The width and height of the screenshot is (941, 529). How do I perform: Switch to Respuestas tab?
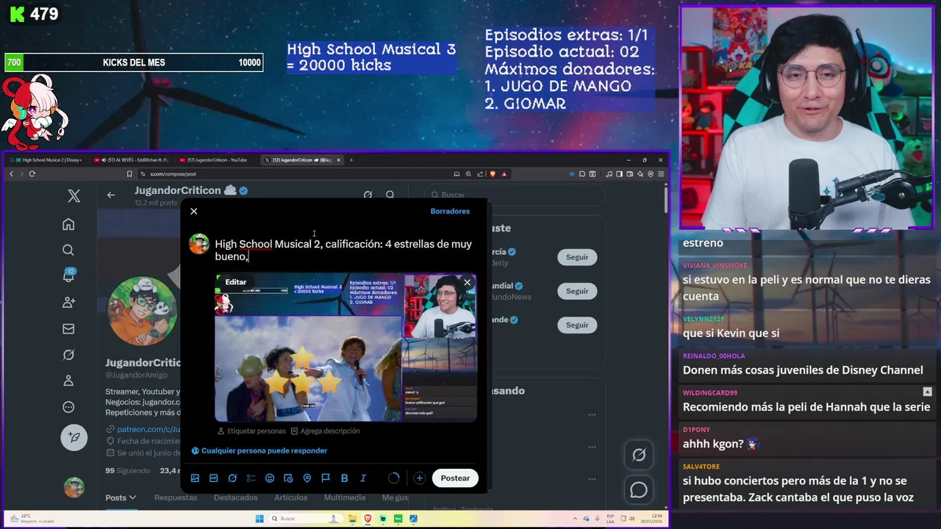[176, 497]
